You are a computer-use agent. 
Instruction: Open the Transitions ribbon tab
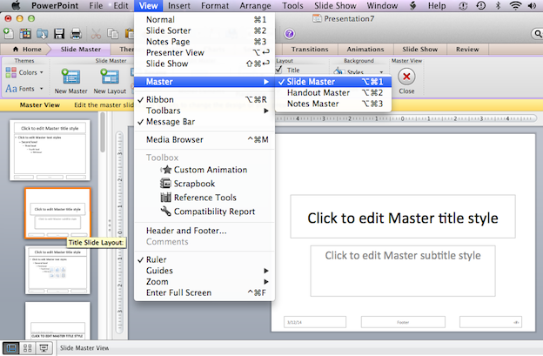coord(315,50)
